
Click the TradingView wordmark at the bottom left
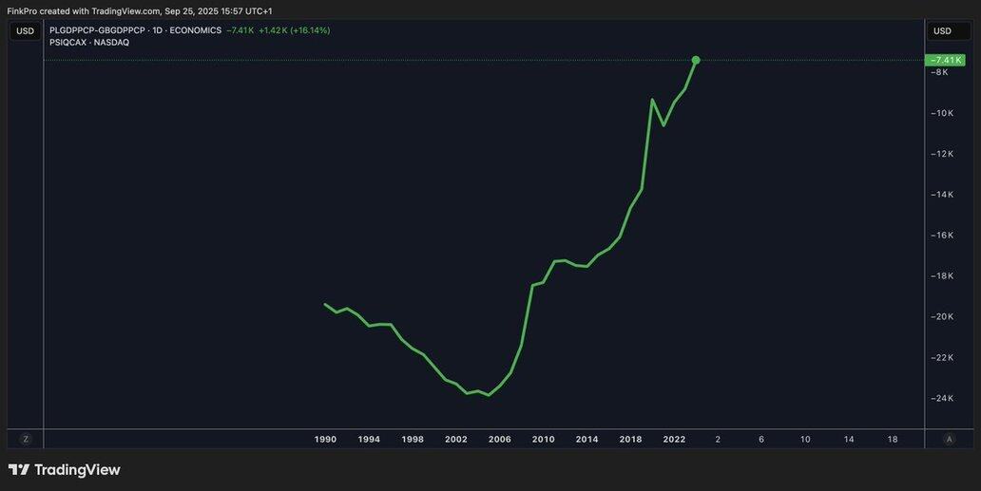[78, 470]
